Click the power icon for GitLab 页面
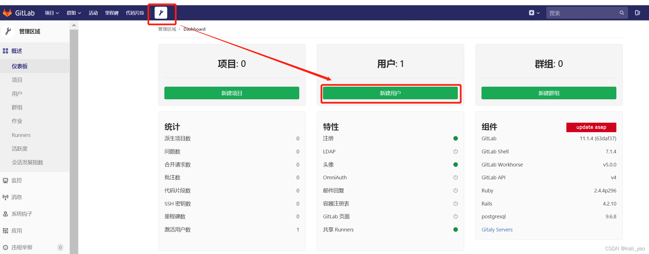The image size is (649, 254). [x=456, y=216]
